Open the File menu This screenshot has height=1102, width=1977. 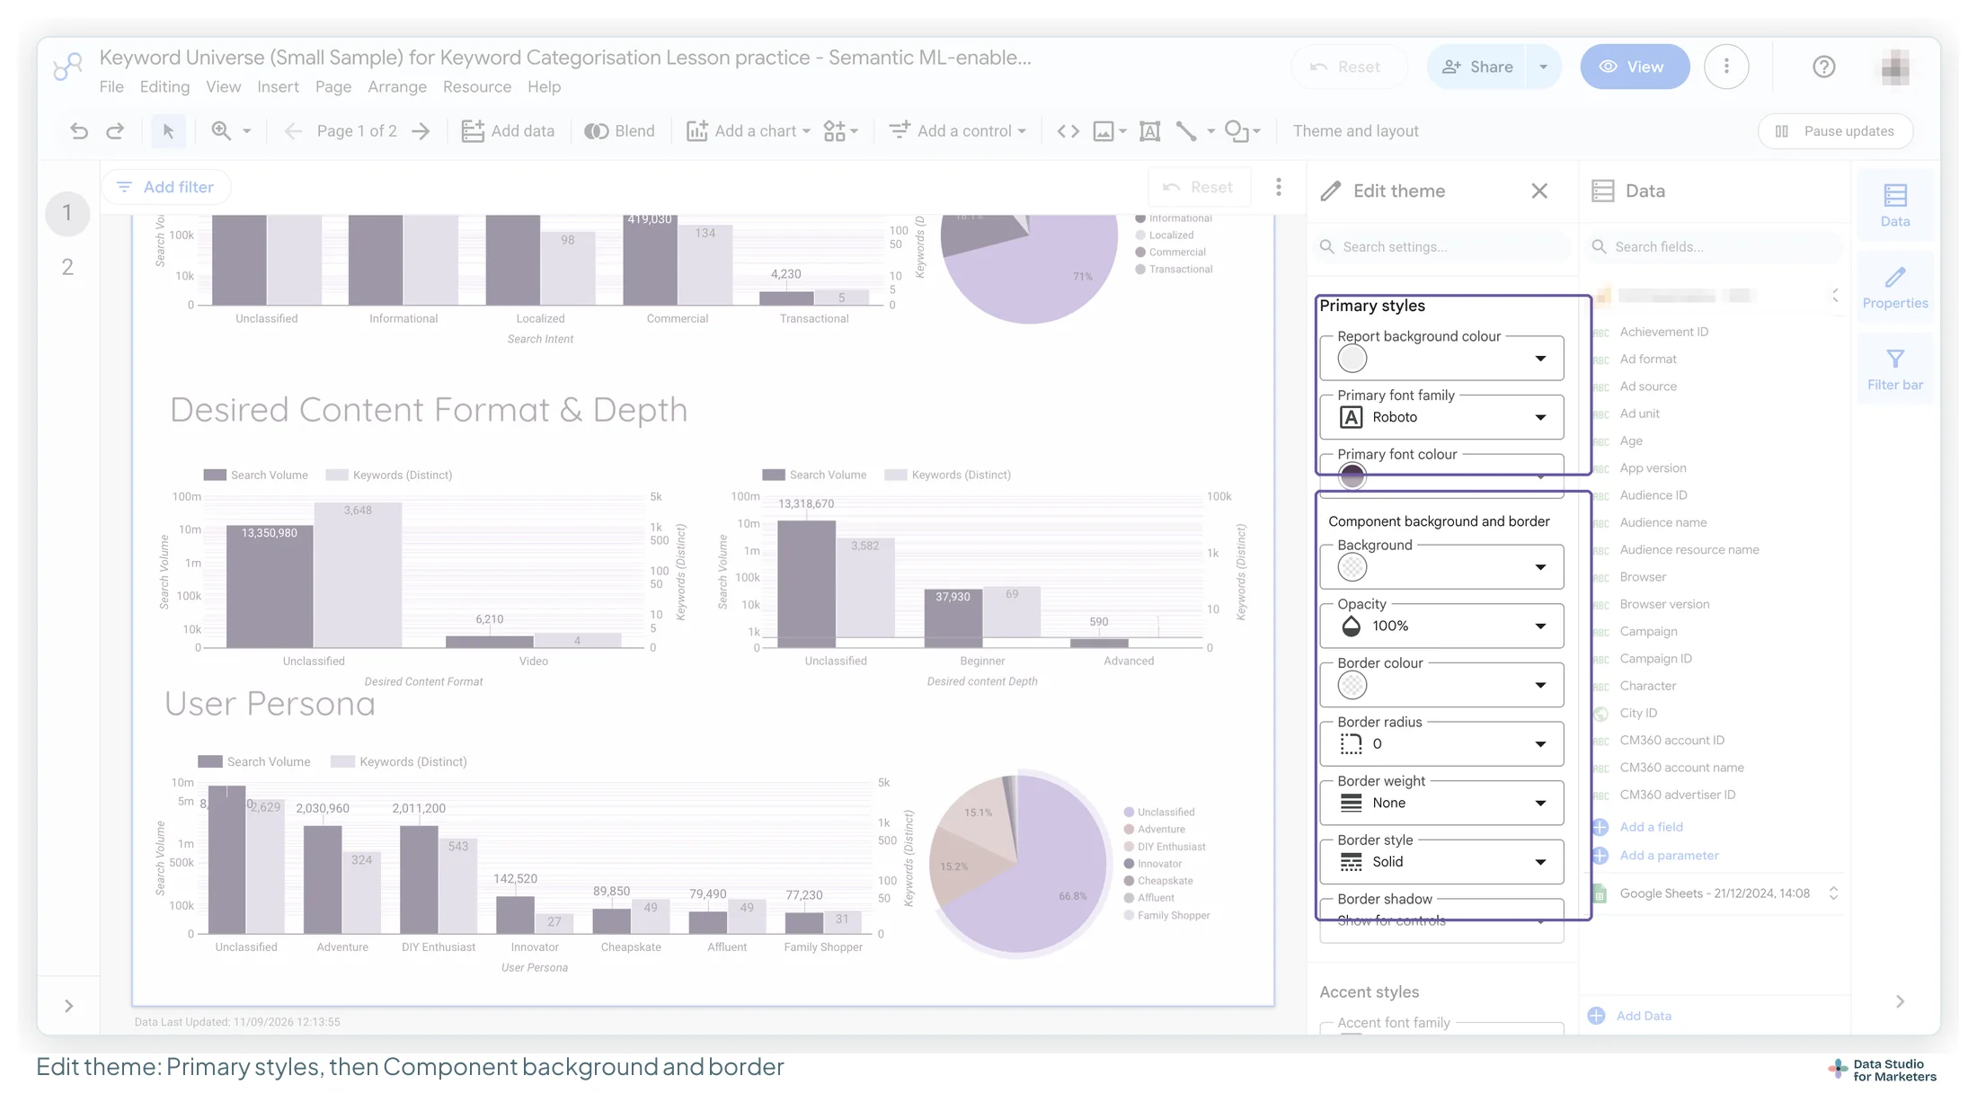pos(111,86)
